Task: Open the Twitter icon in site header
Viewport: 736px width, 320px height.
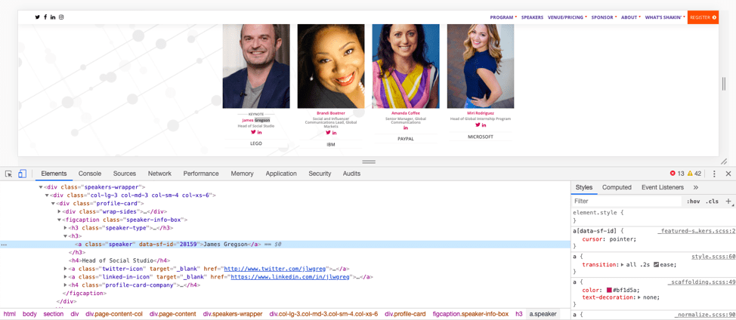Action: [x=38, y=17]
